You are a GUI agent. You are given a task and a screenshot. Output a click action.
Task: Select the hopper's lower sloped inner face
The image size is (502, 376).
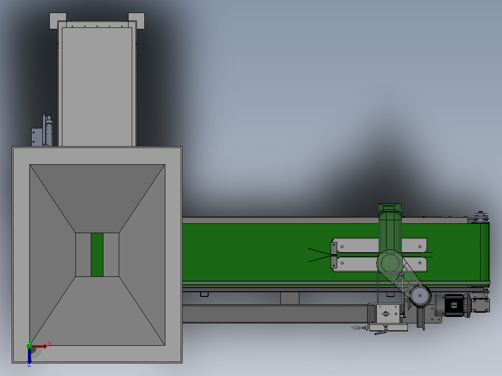click(97, 311)
